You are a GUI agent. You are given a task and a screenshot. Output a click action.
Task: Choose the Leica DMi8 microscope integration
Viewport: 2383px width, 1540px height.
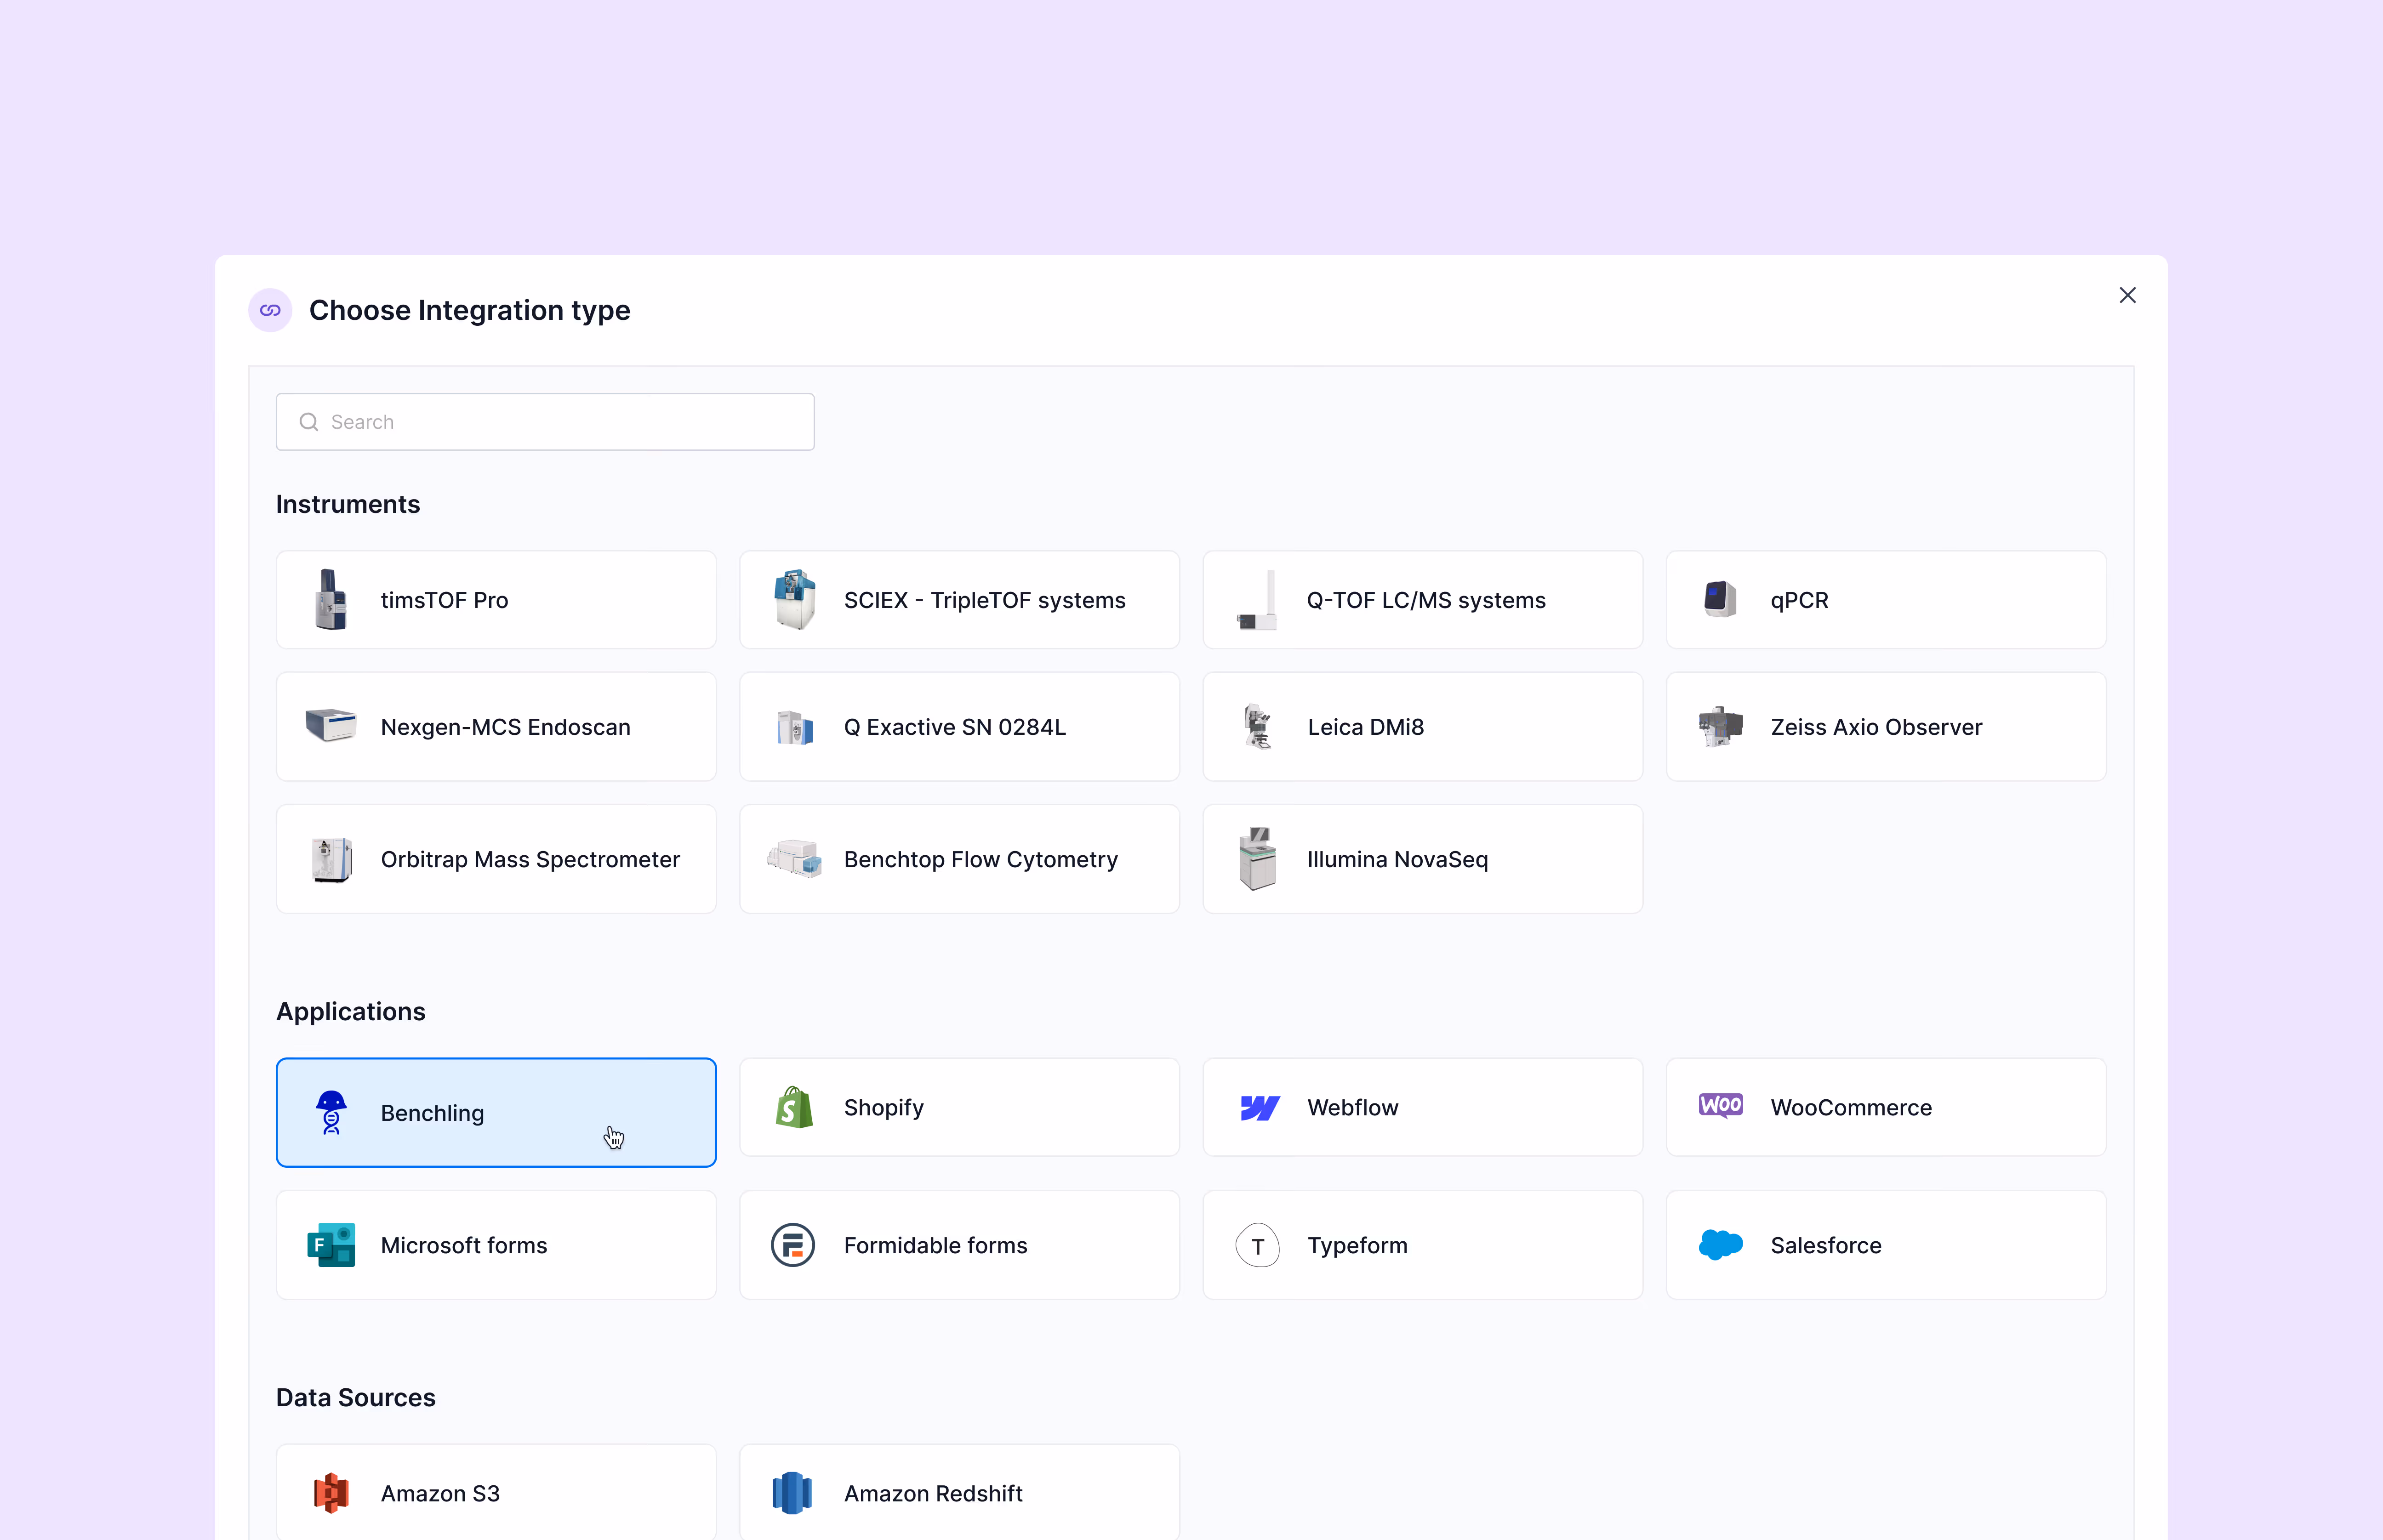click(x=1421, y=726)
